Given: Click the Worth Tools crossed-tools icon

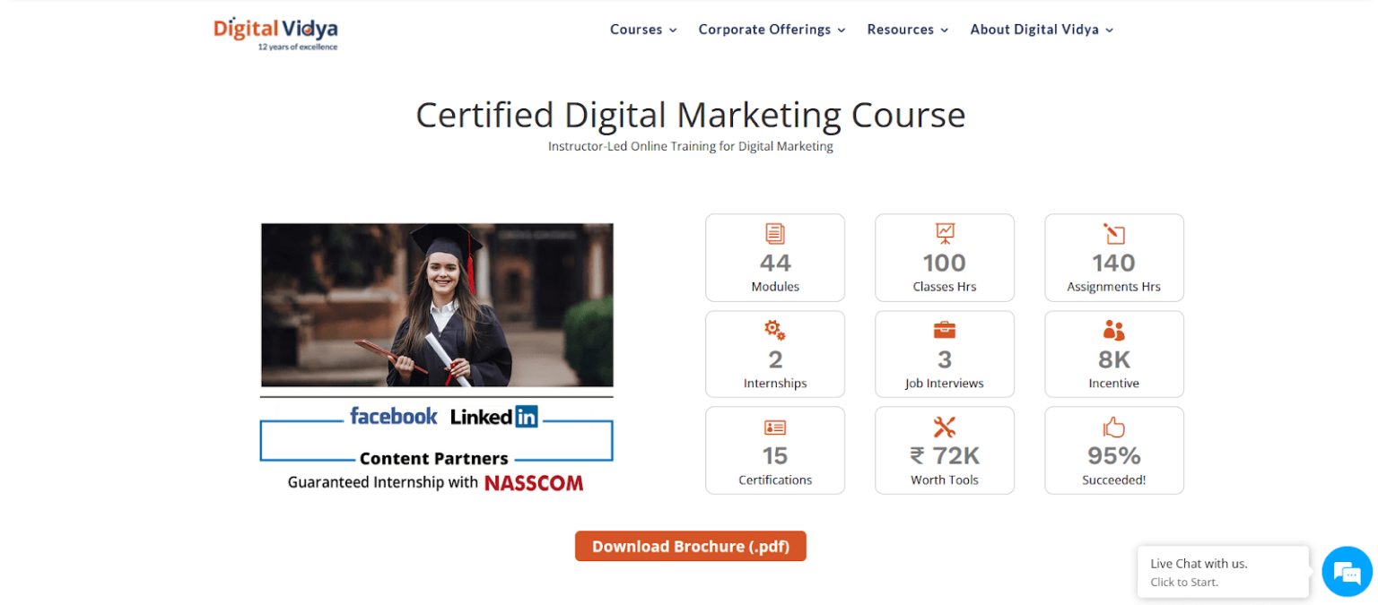Looking at the screenshot, I should coord(943,428).
